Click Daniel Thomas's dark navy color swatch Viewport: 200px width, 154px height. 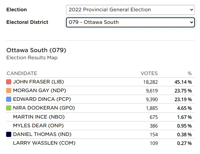tap(9, 134)
